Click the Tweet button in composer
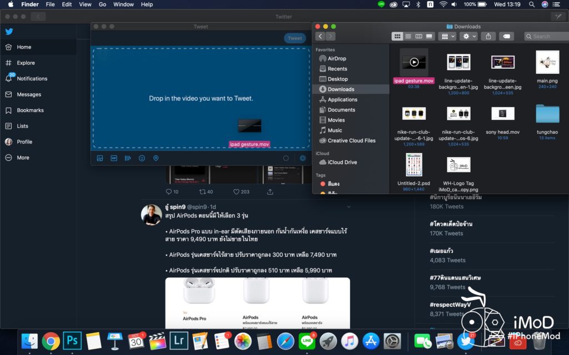 295,38
